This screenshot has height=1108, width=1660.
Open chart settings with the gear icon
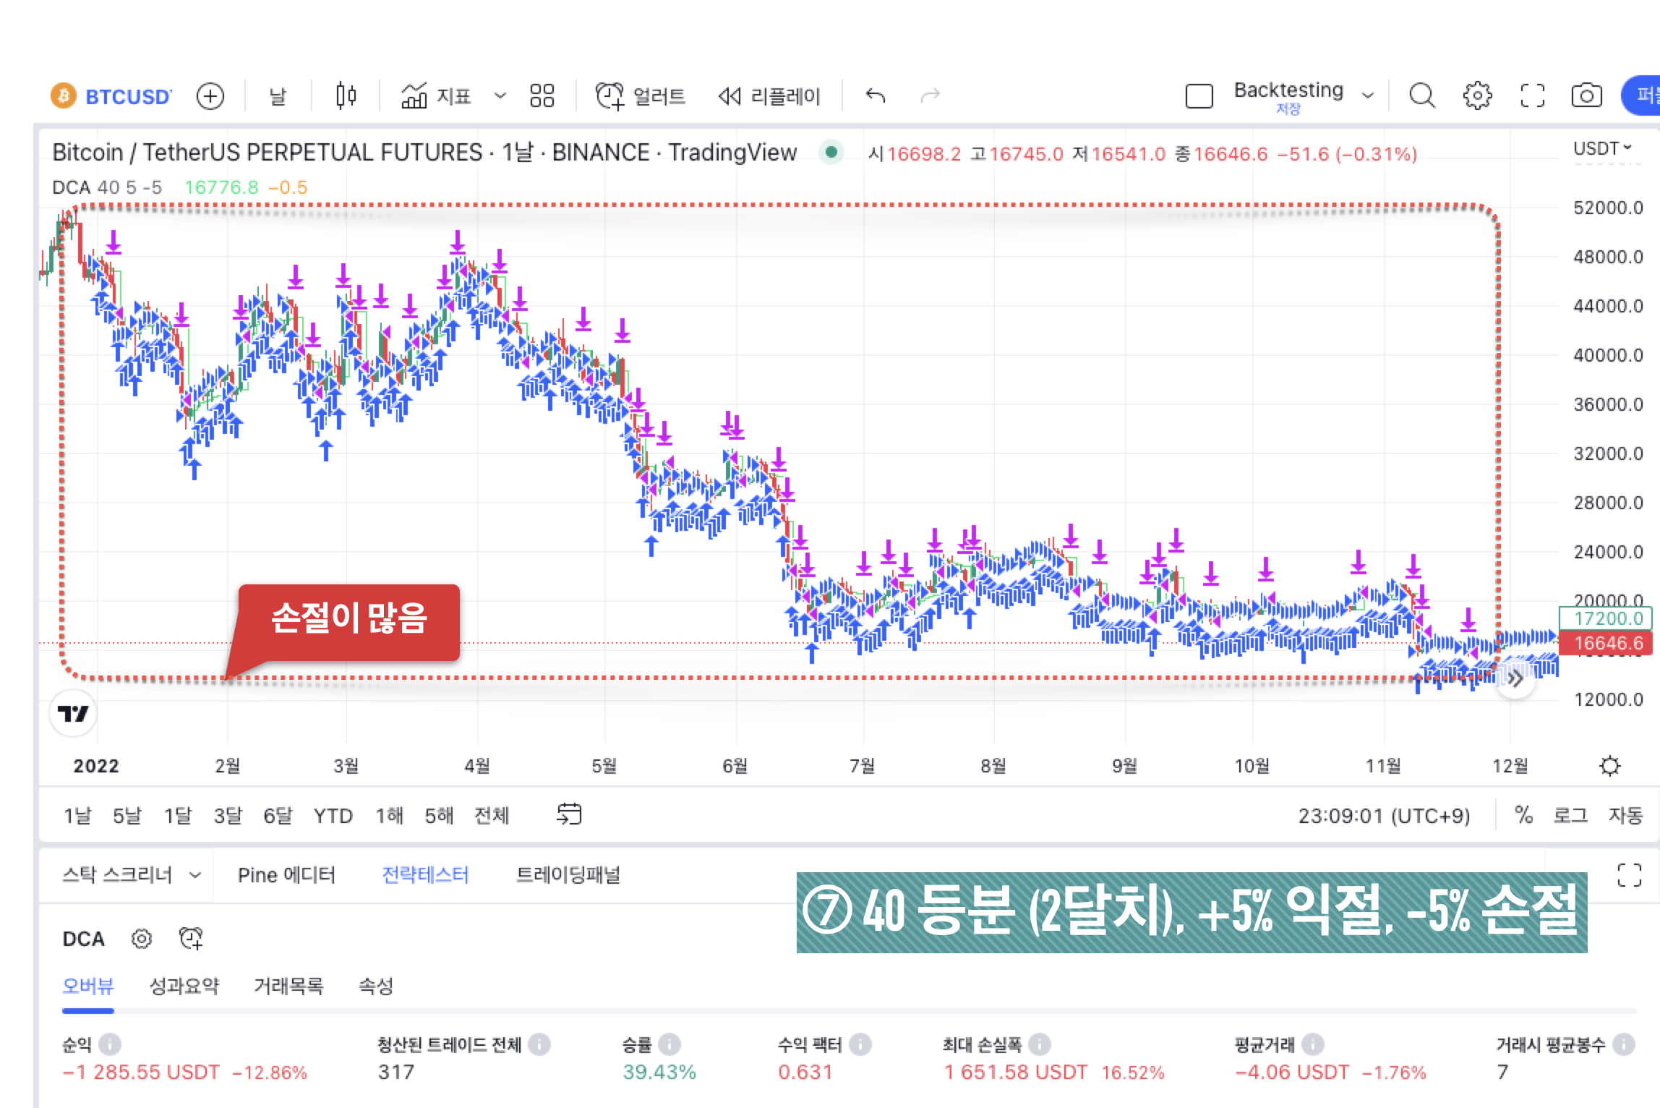[x=1477, y=95]
